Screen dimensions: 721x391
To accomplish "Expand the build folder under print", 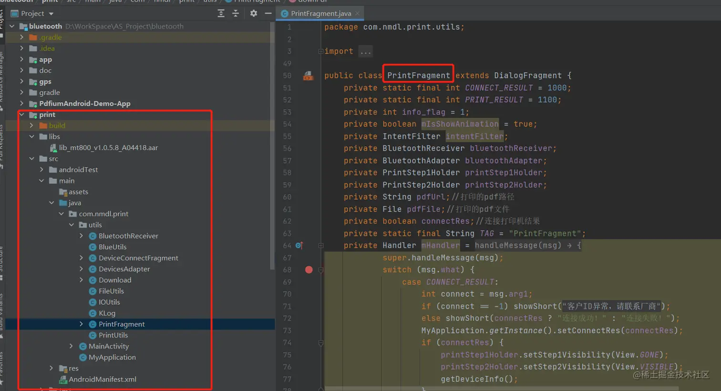I will (x=32, y=125).
